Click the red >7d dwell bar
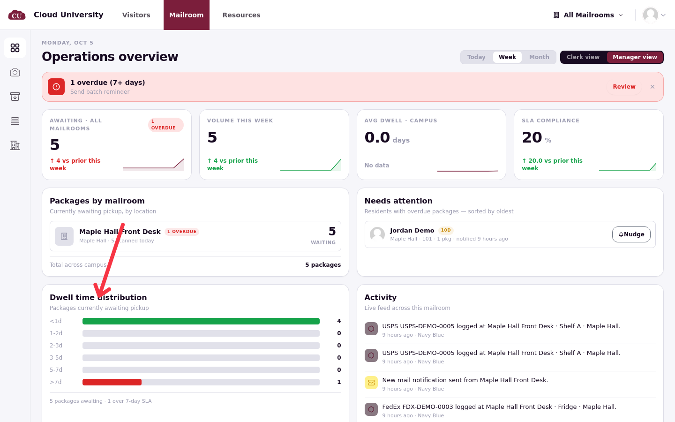675x422 pixels. tap(112, 382)
